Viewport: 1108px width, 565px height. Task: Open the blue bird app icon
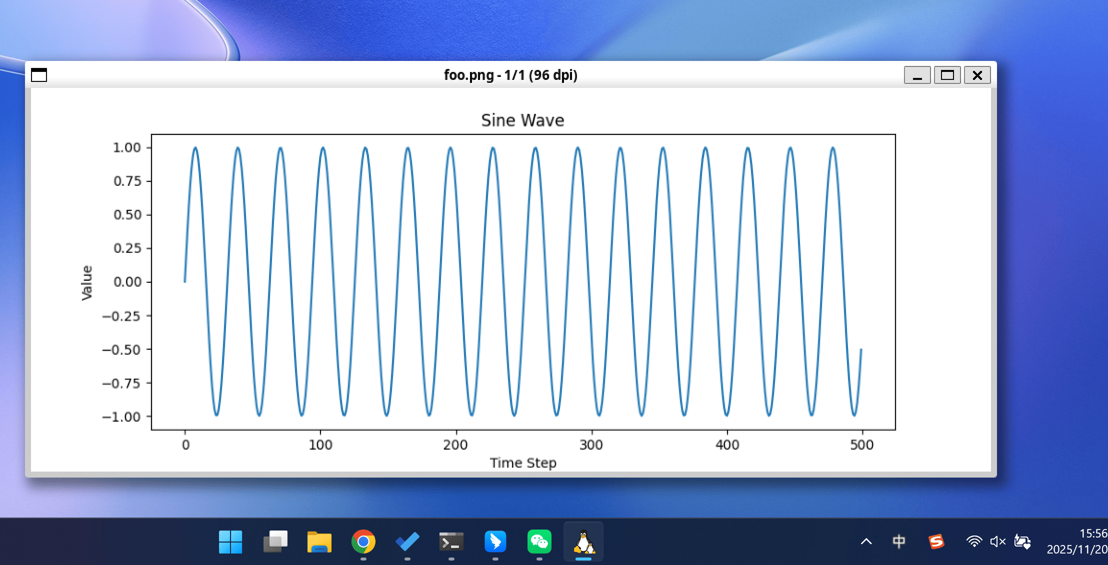pos(495,542)
